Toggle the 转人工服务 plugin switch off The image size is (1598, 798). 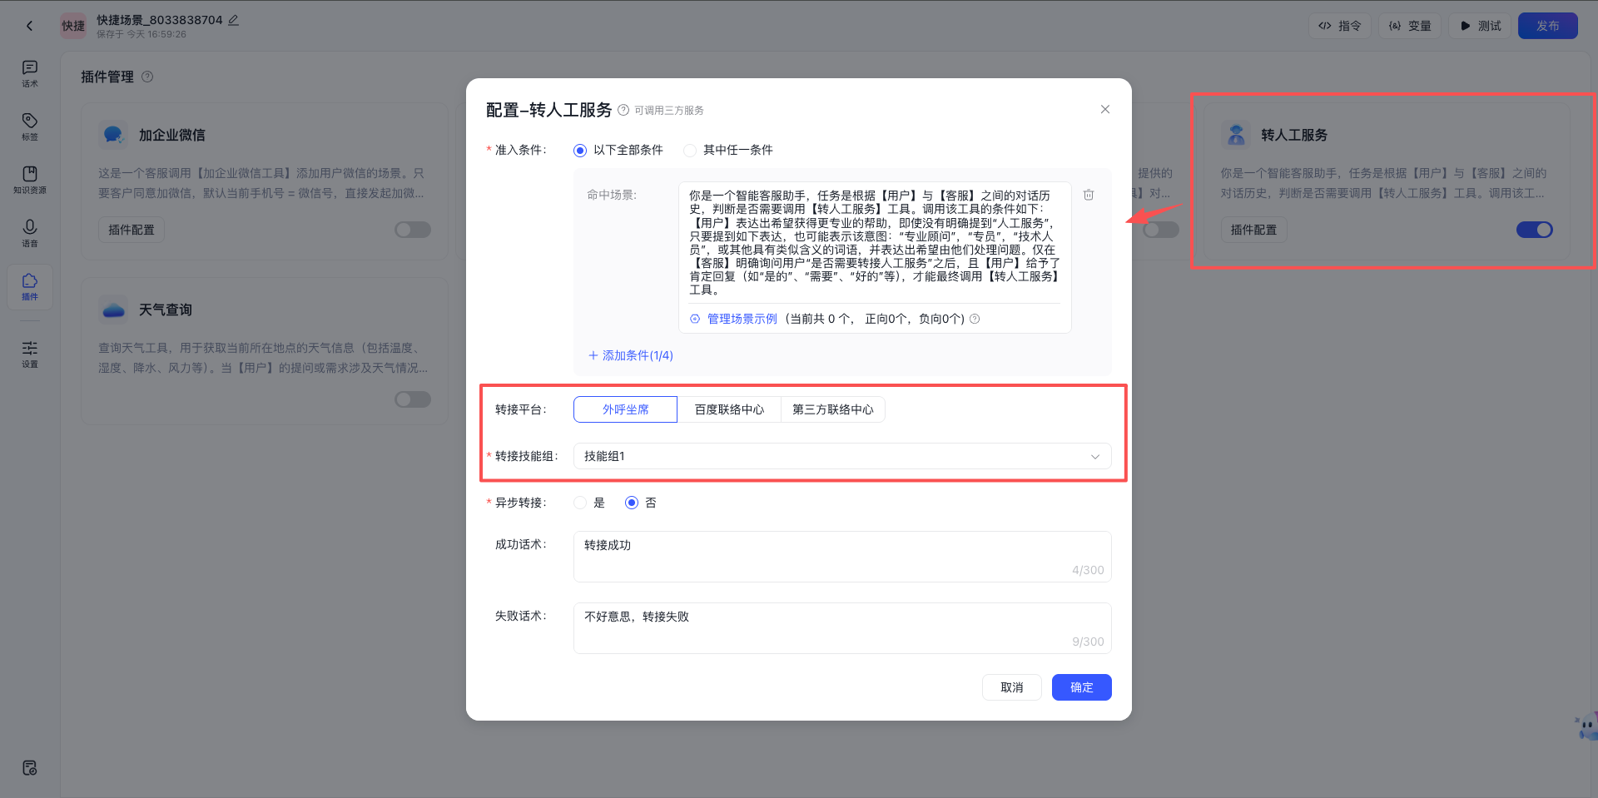point(1535,230)
